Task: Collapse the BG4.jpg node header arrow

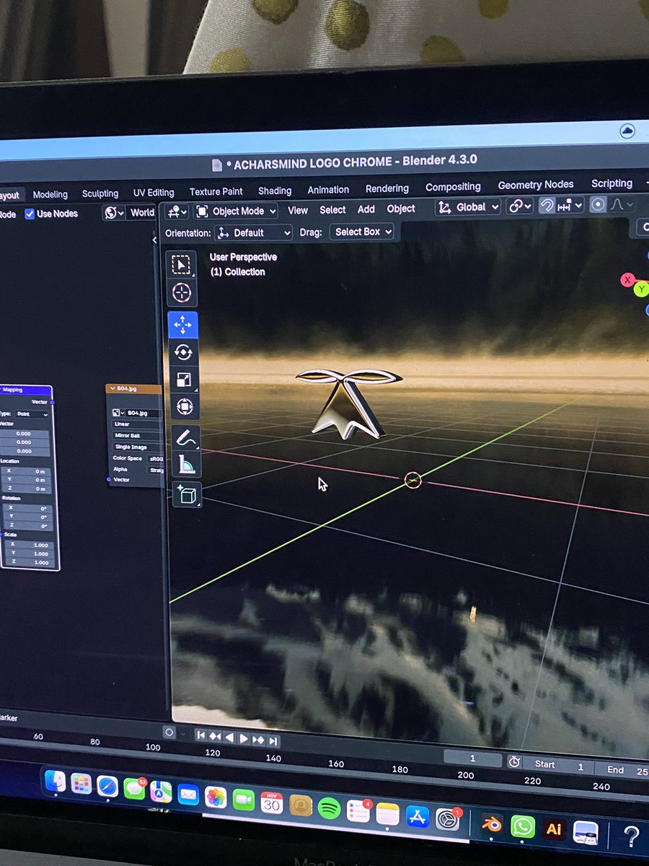Action: (112, 388)
